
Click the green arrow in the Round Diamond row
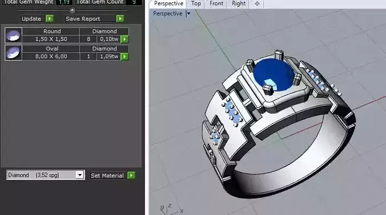pos(124,39)
